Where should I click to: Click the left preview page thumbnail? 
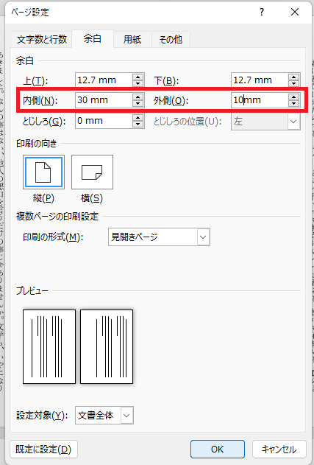(49, 346)
